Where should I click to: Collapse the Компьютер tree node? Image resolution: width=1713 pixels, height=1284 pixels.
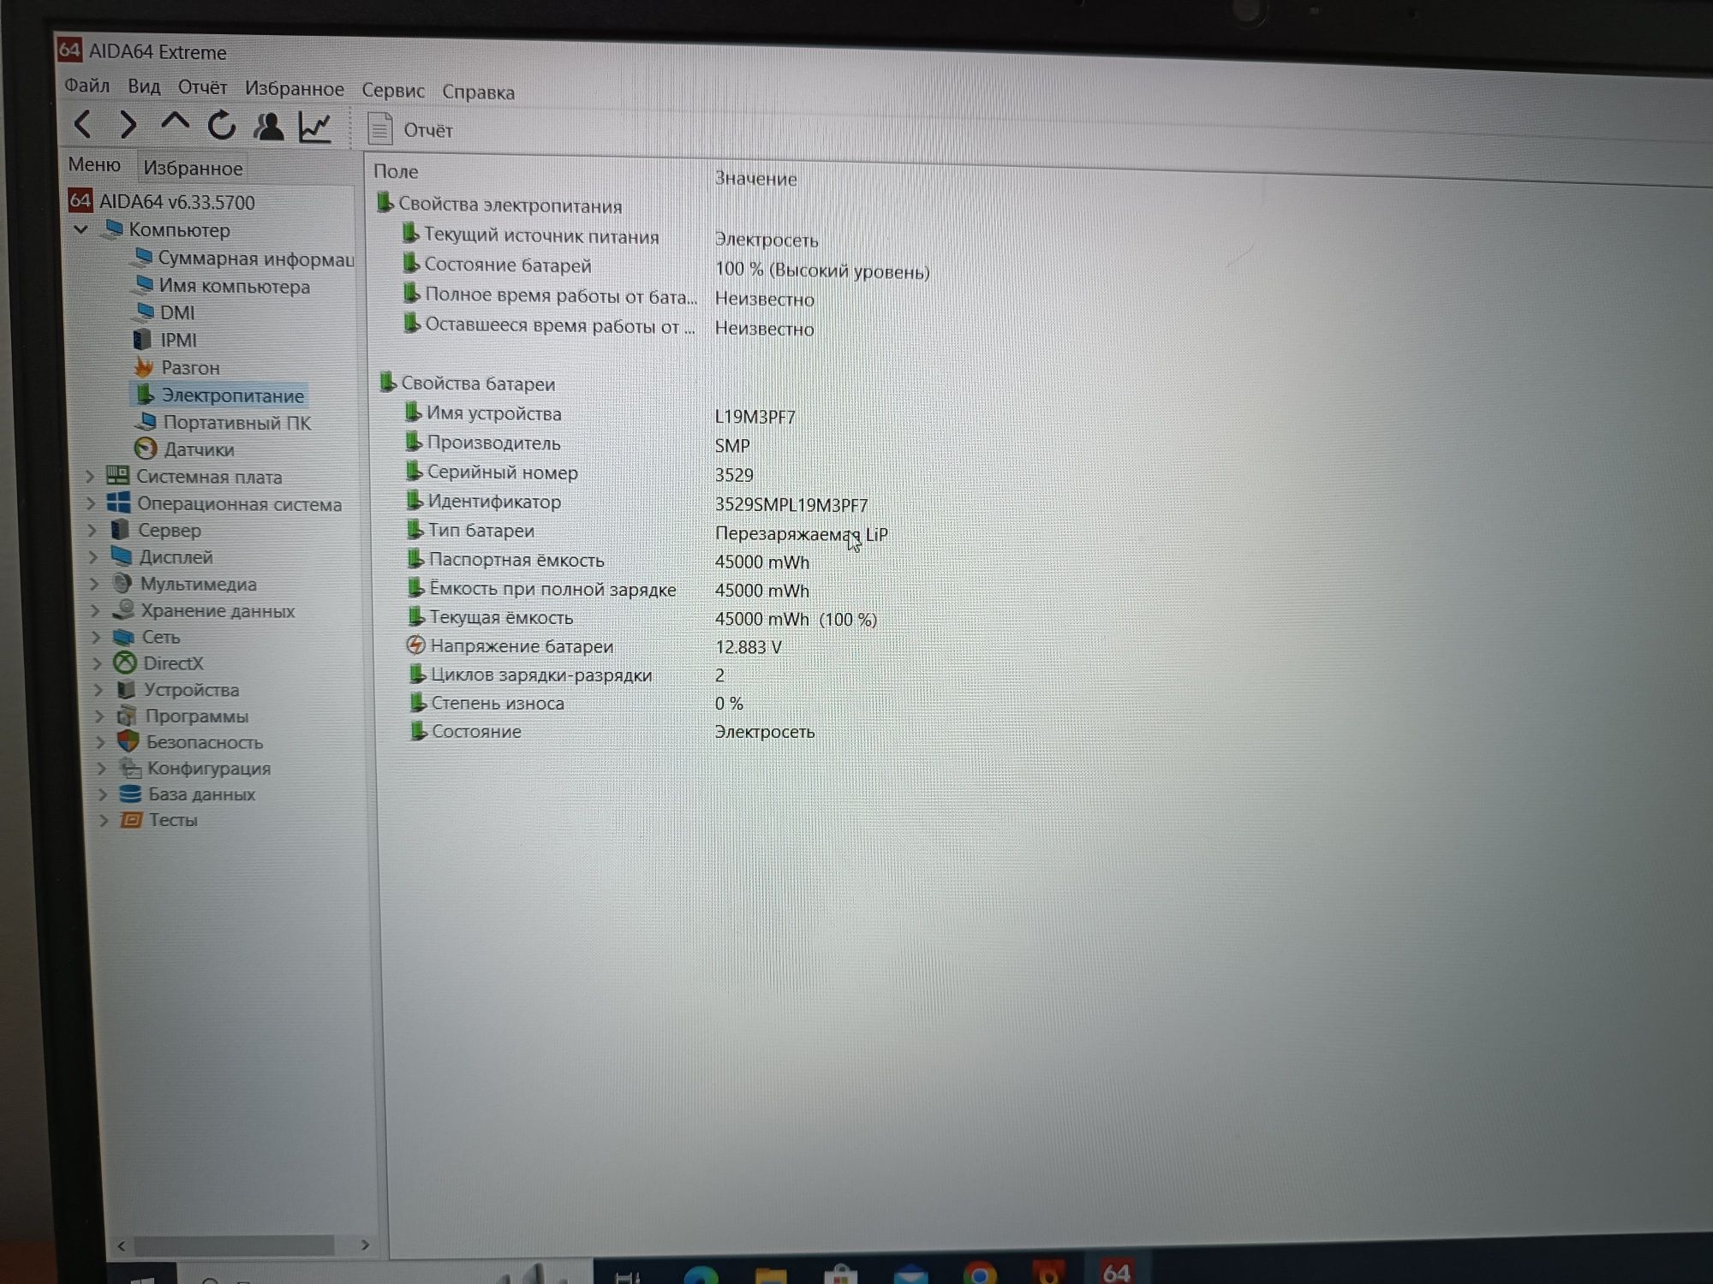coord(81,229)
